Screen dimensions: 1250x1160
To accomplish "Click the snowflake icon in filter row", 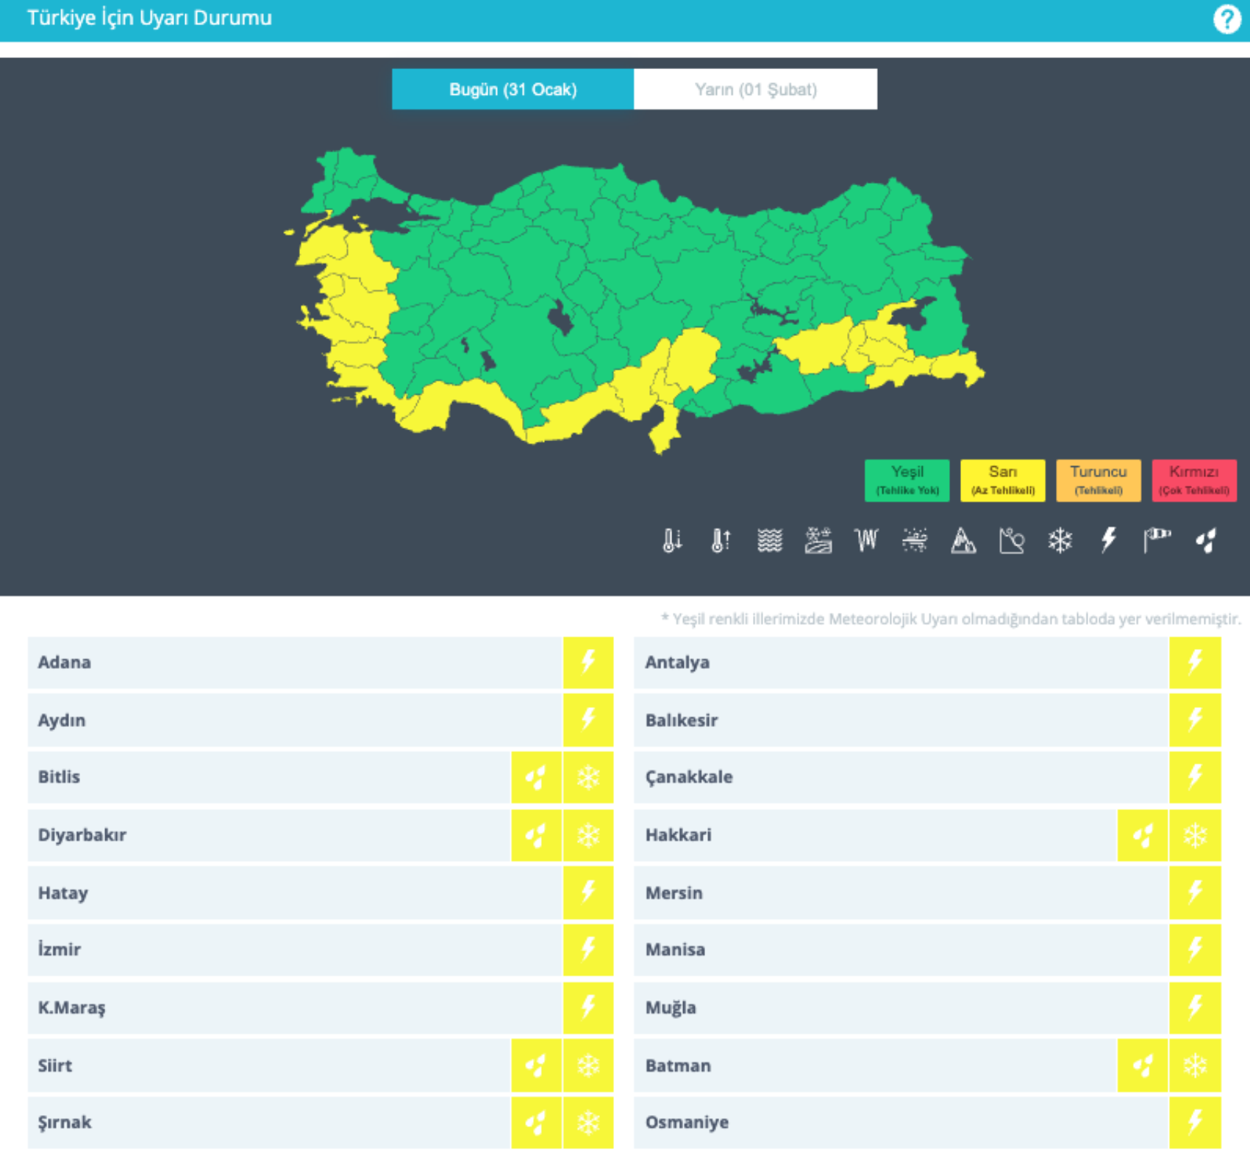I will [x=1060, y=541].
